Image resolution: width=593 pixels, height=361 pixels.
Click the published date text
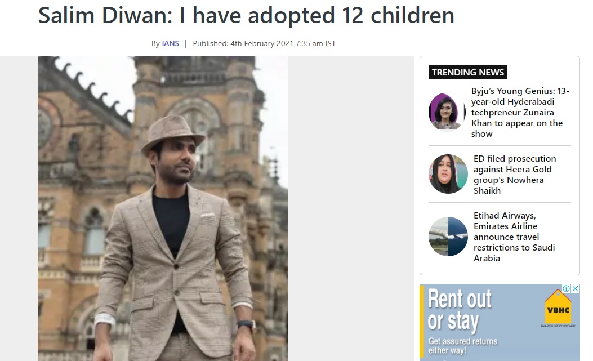pyautogui.click(x=264, y=43)
